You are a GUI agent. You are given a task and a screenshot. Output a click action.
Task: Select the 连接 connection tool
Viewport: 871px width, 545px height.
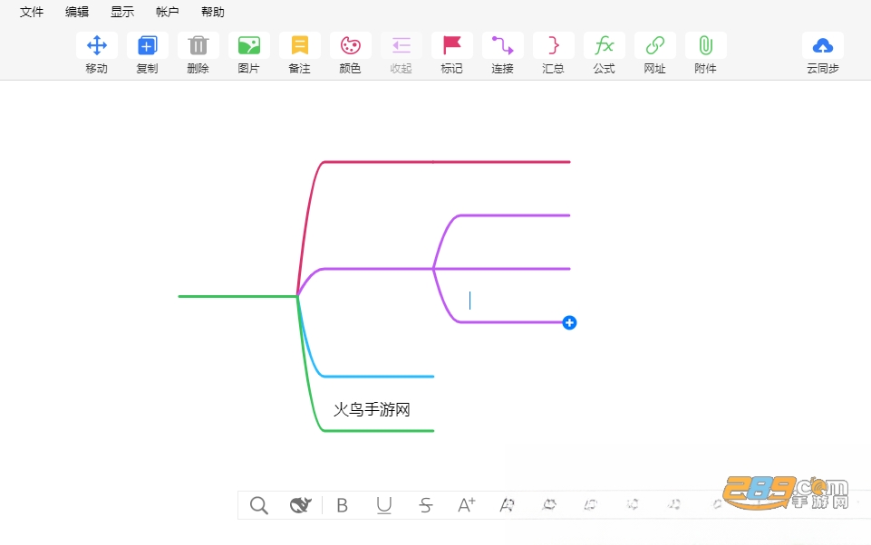503,45
